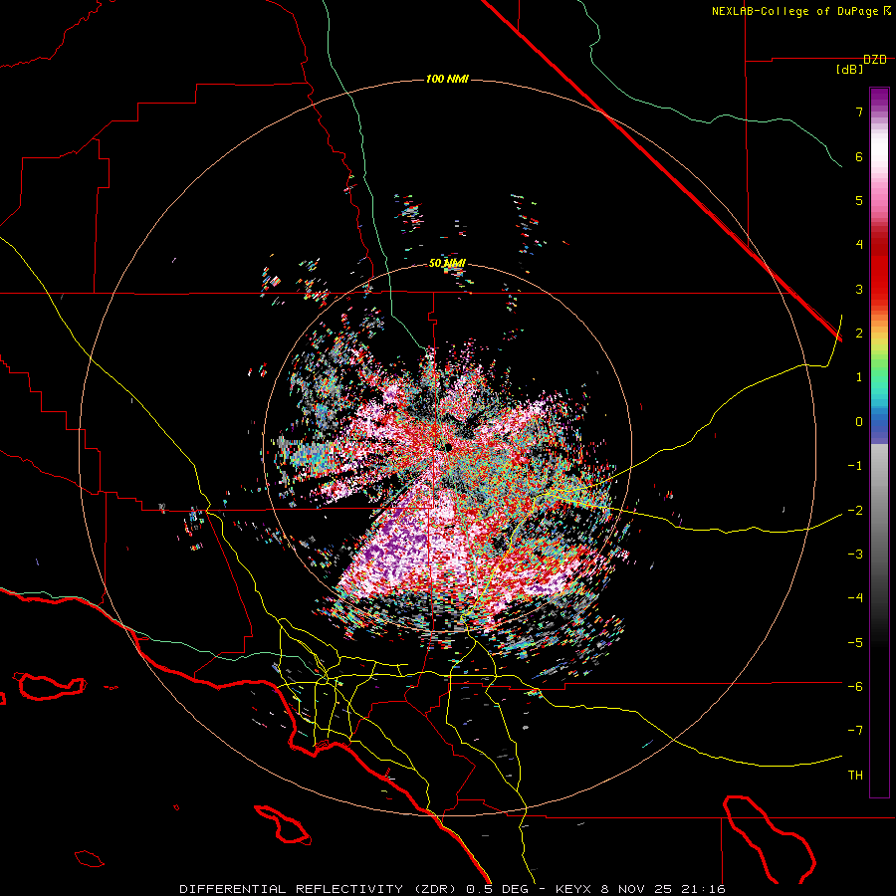Click the -5 value on the scale
The width and height of the screenshot is (896, 896).
855,643
